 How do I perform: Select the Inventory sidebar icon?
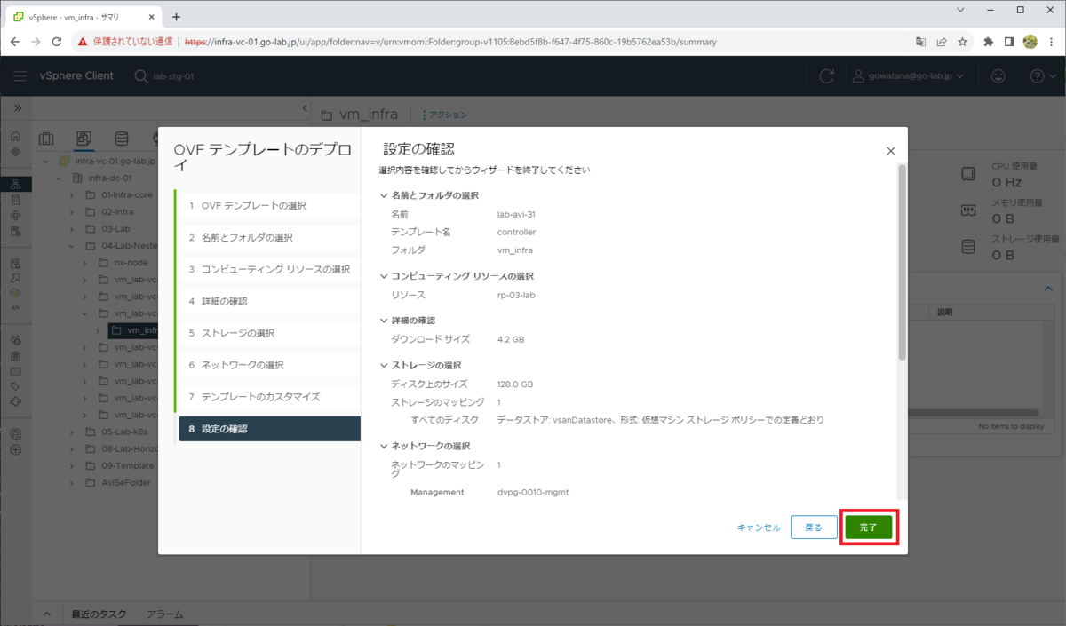tap(15, 185)
